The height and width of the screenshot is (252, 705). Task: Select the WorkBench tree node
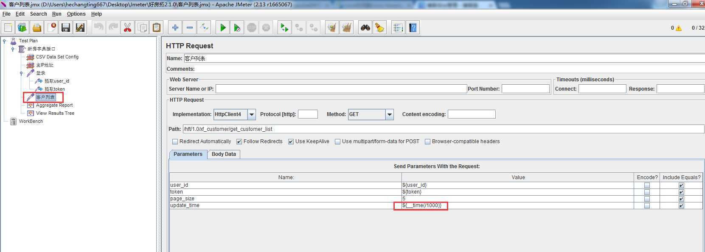(31, 121)
